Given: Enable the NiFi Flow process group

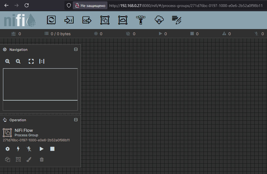Looking at the screenshot, I should 18,149.
